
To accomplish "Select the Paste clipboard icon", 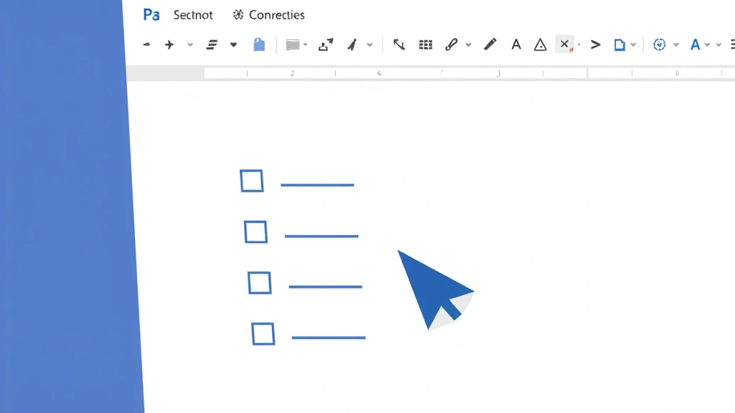I will [259, 44].
